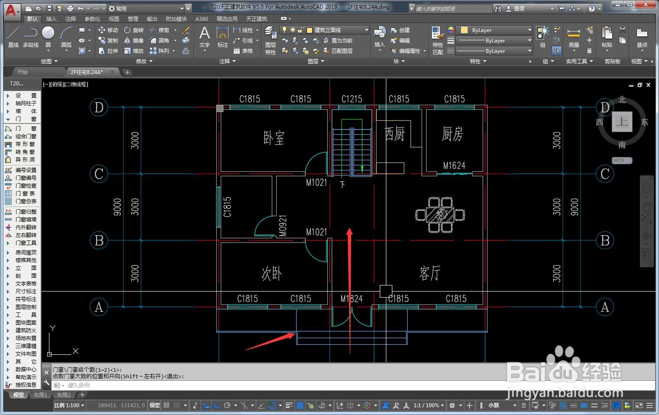Click the Trim (修剪) tool
The height and width of the screenshot is (415, 659).
point(160,30)
